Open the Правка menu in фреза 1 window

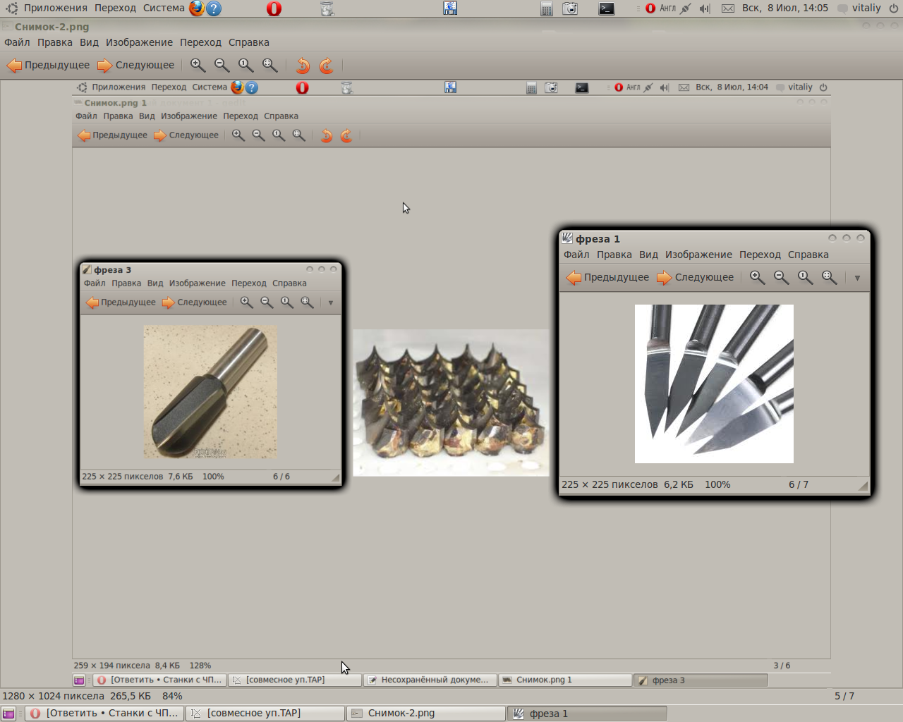614,255
